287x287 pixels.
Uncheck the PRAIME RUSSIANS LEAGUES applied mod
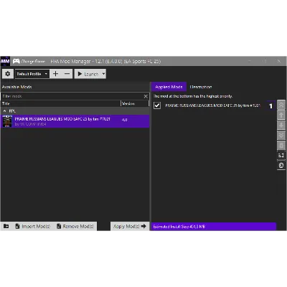(157, 105)
